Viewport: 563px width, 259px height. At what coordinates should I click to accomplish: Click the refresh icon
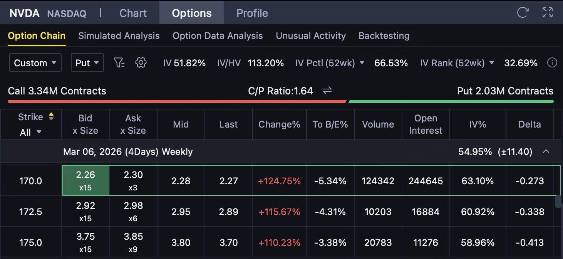click(523, 13)
